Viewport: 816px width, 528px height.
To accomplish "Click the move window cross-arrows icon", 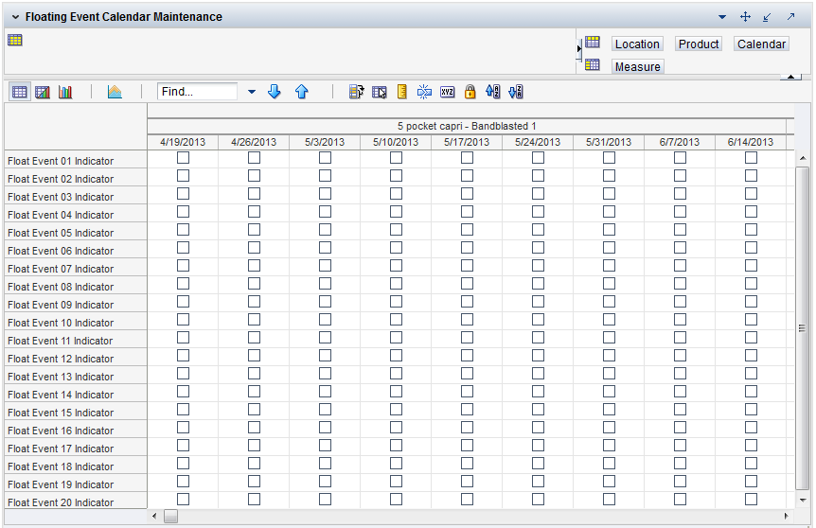I will pyautogui.click(x=745, y=17).
